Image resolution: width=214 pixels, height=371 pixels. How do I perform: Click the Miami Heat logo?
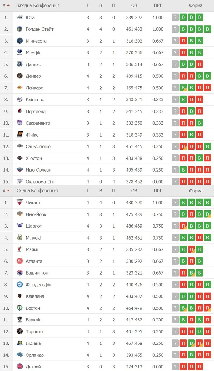[x=20, y=249]
